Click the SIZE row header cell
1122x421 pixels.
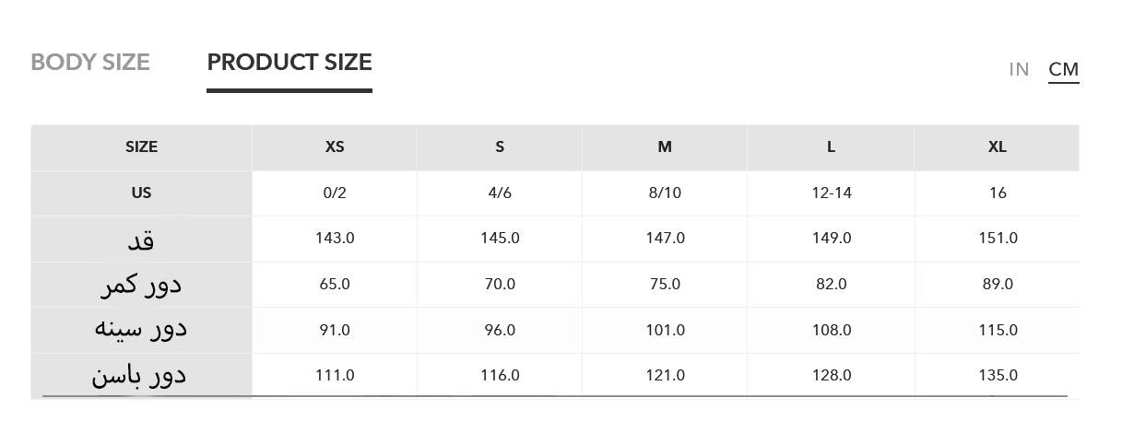(141, 147)
